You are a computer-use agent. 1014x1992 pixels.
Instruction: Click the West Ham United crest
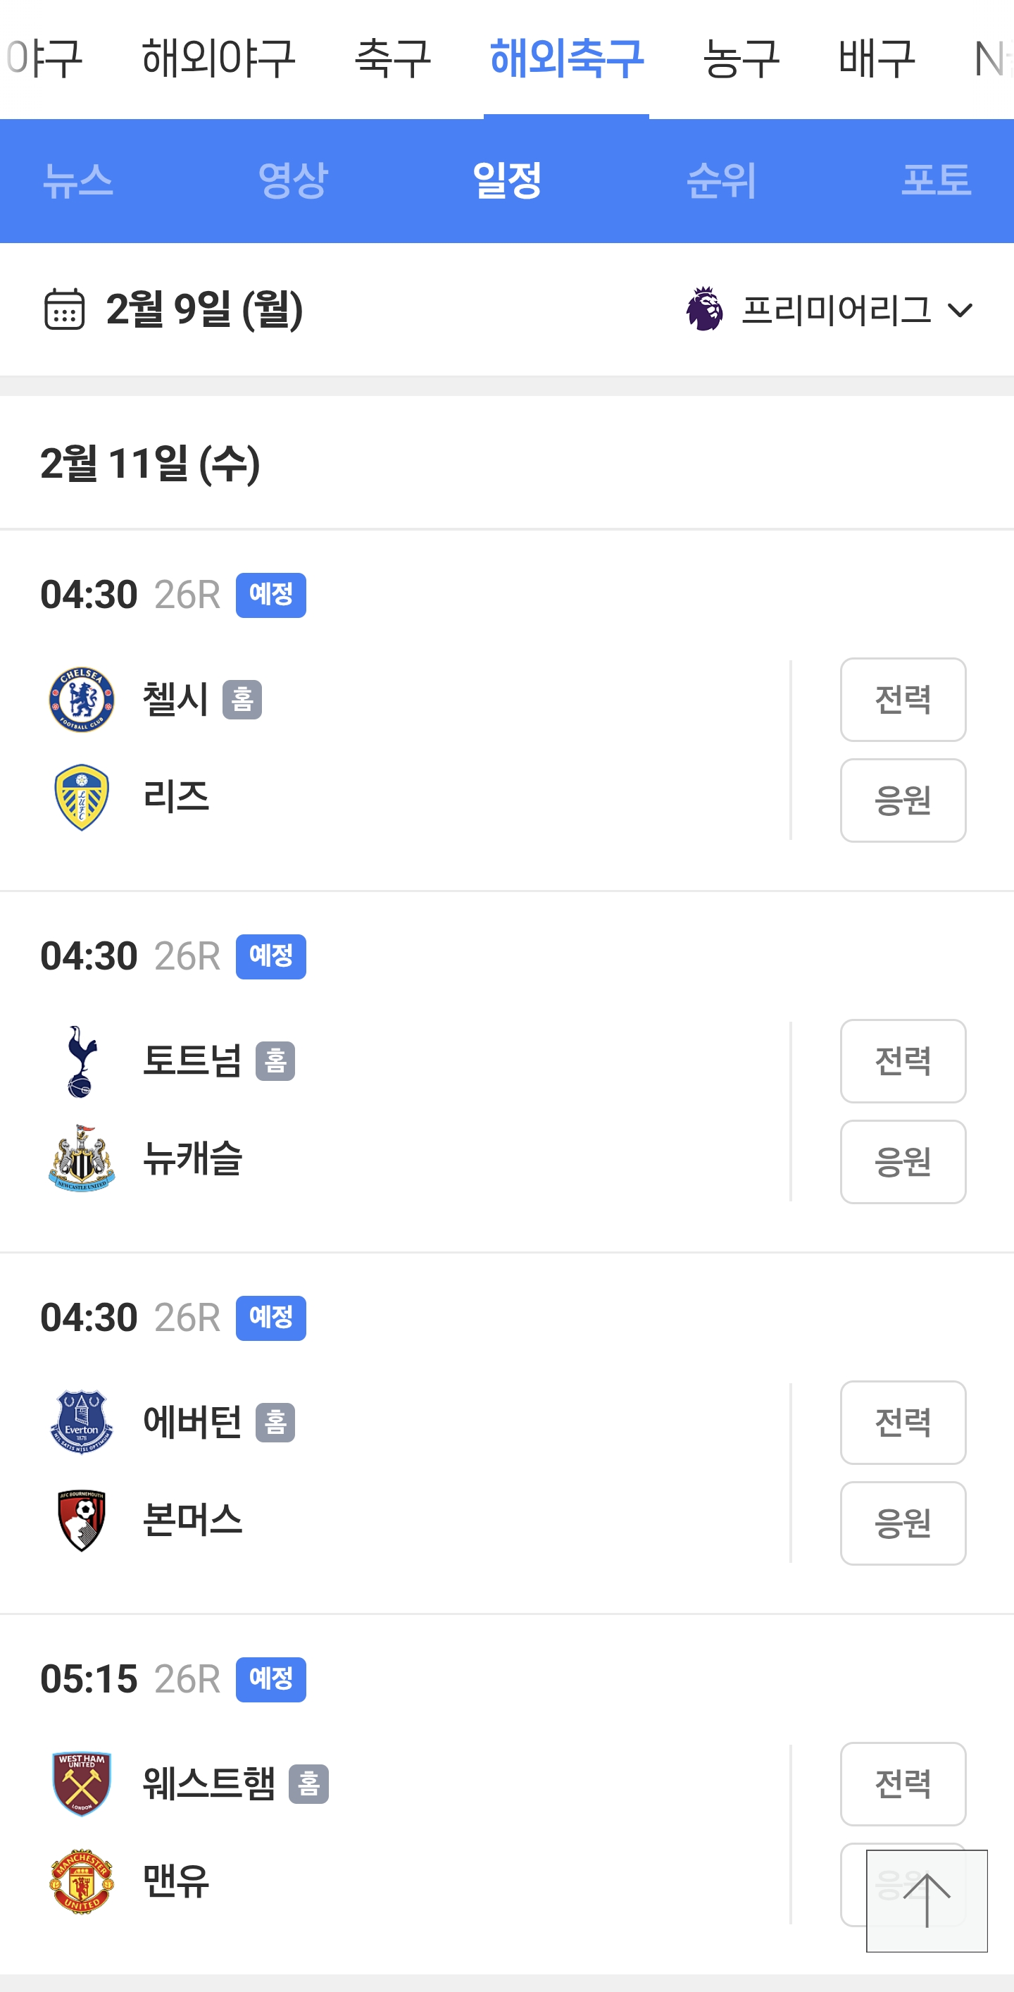pyautogui.click(x=82, y=1783)
